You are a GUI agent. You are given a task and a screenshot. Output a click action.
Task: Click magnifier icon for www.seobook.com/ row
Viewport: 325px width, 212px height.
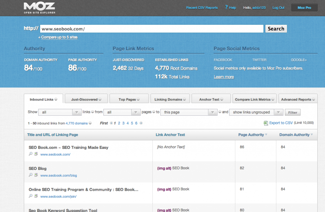pos(31,154)
